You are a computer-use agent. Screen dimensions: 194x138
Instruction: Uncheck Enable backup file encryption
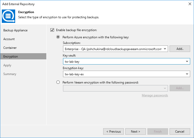tap(52, 30)
